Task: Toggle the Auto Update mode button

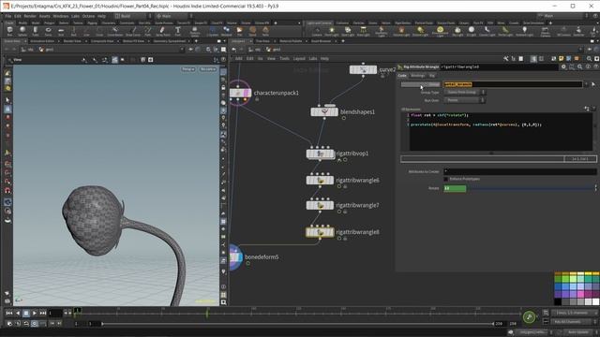Action: coord(578,332)
